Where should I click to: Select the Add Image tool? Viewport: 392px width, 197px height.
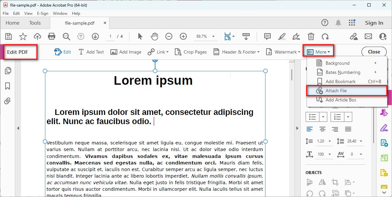126,52
